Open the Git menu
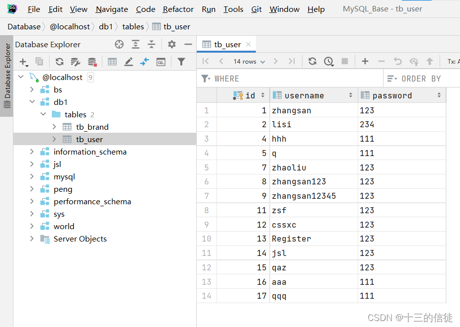This screenshot has width=460, height=327. click(x=256, y=9)
